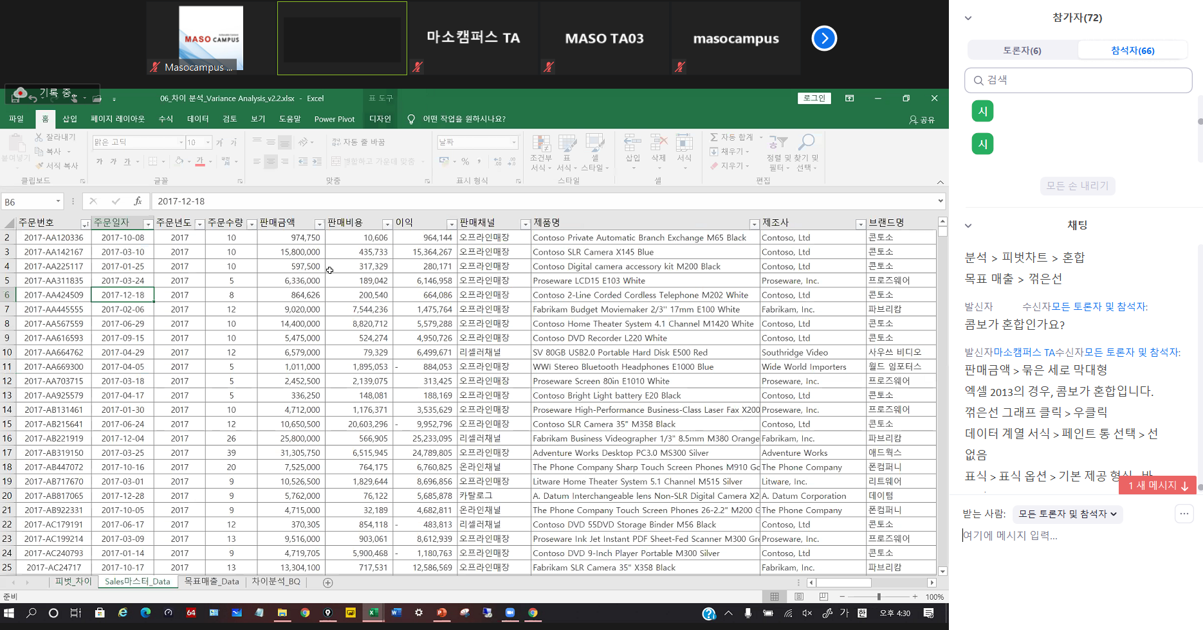Click the insert function fx icon
Screen dimensions: 1203x630
point(138,201)
